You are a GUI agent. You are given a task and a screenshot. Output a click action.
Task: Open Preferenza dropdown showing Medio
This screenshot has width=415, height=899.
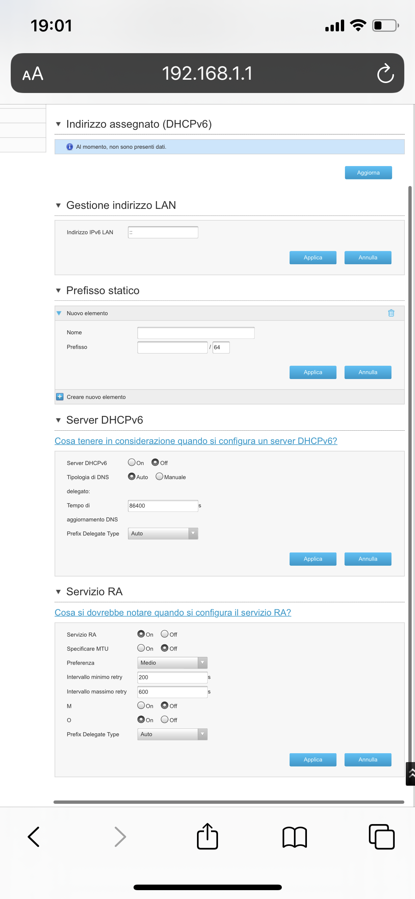(172, 663)
